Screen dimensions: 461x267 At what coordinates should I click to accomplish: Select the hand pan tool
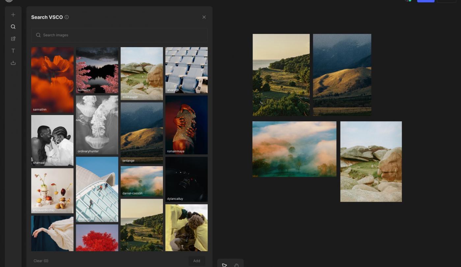point(236,265)
